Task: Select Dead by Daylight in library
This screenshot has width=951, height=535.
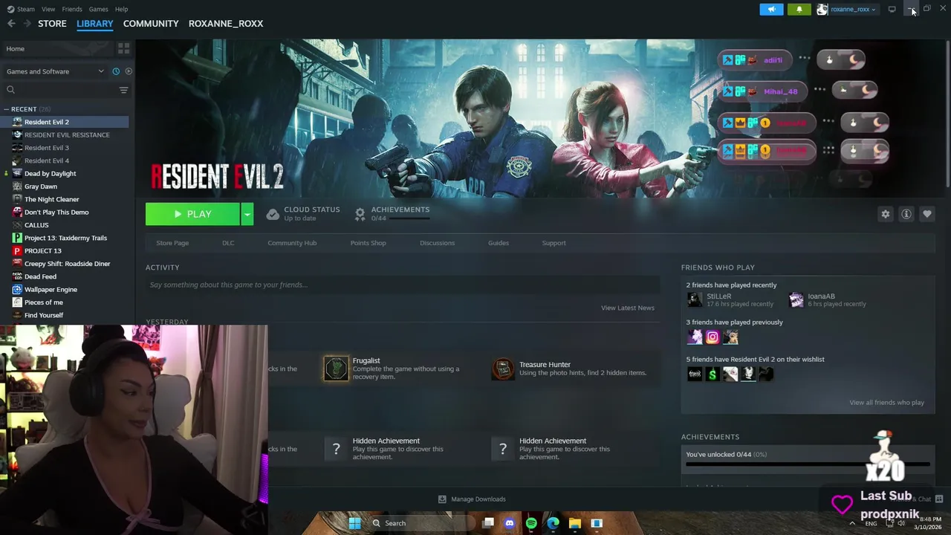Action: (50, 174)
